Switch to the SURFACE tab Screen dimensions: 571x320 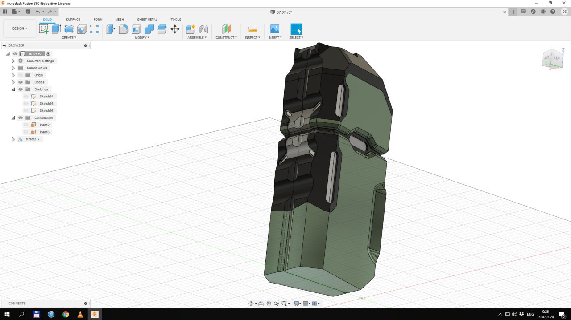coord(73,20)
